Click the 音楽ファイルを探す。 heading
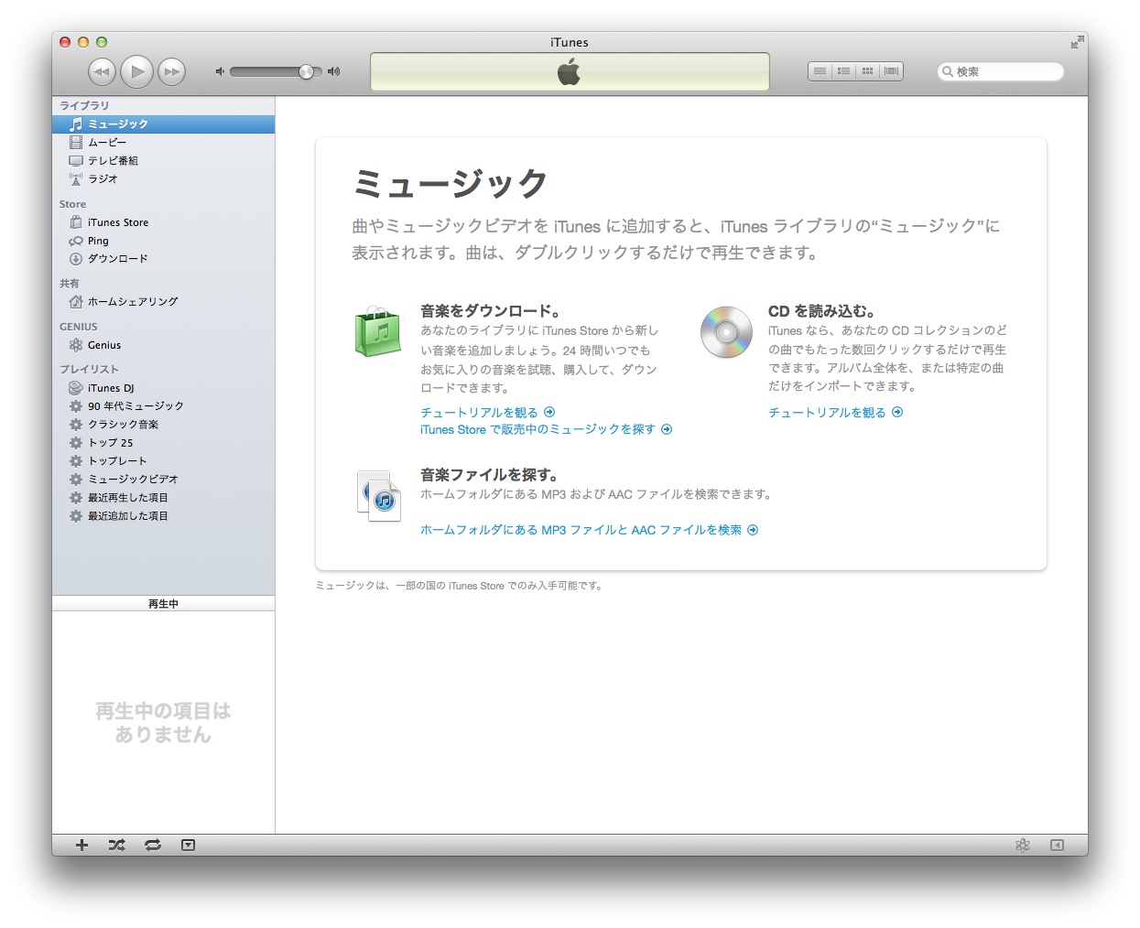The height and width of the screenshot is (928, 1140). tap(489, 475)
